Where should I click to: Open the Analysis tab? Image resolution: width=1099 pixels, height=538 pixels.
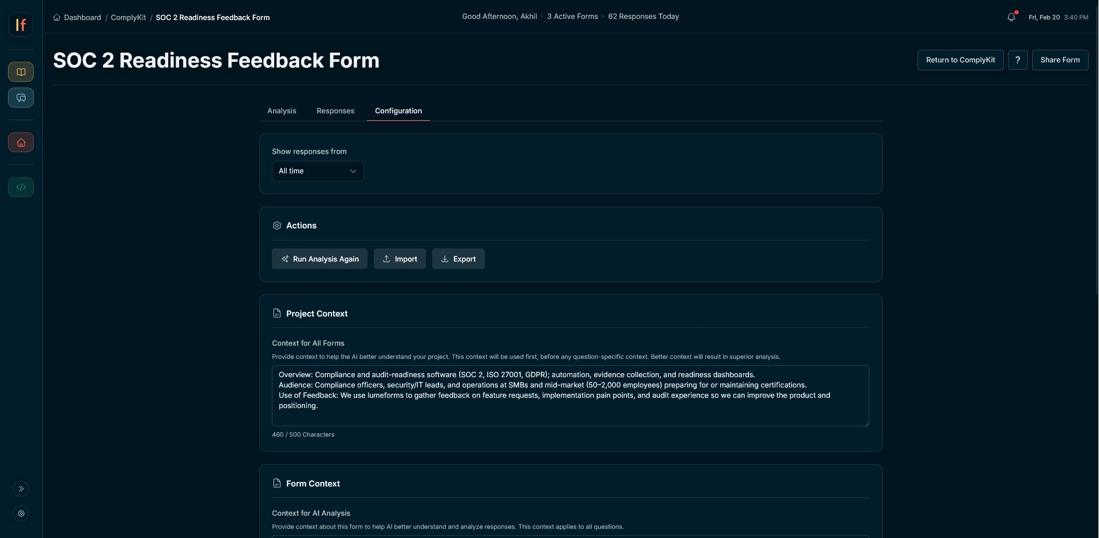pos(282,110)
